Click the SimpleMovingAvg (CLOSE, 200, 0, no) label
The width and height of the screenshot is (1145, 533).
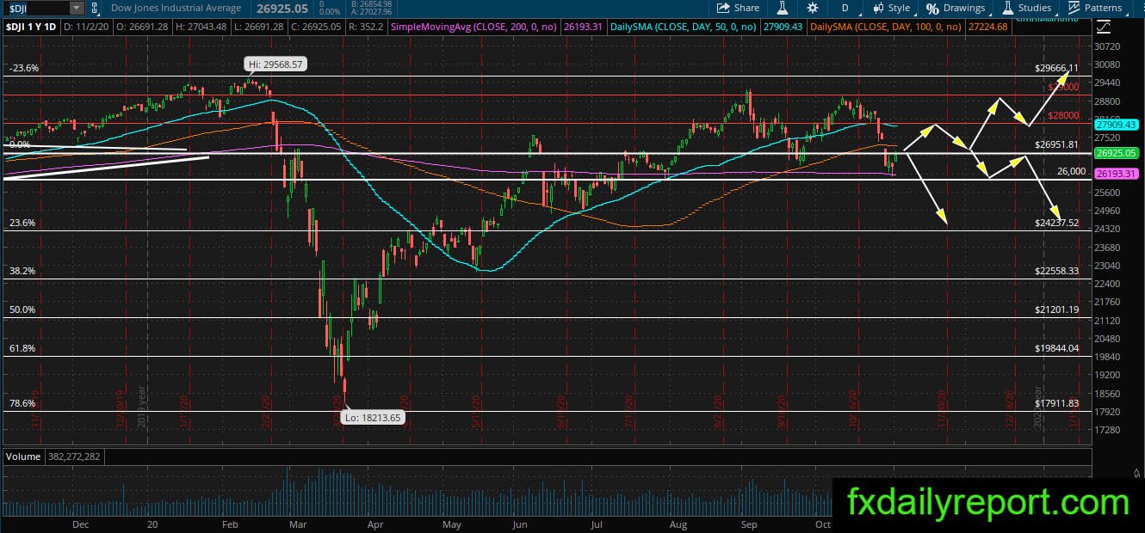[x=474, y=28]
